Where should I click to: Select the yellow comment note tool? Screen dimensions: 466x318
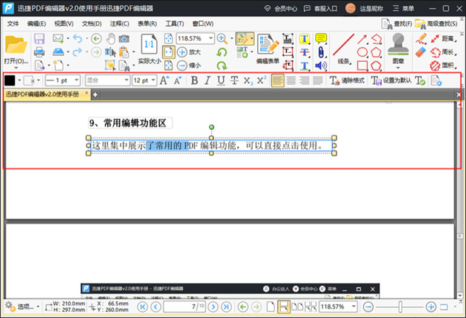[x=321, y=39]
